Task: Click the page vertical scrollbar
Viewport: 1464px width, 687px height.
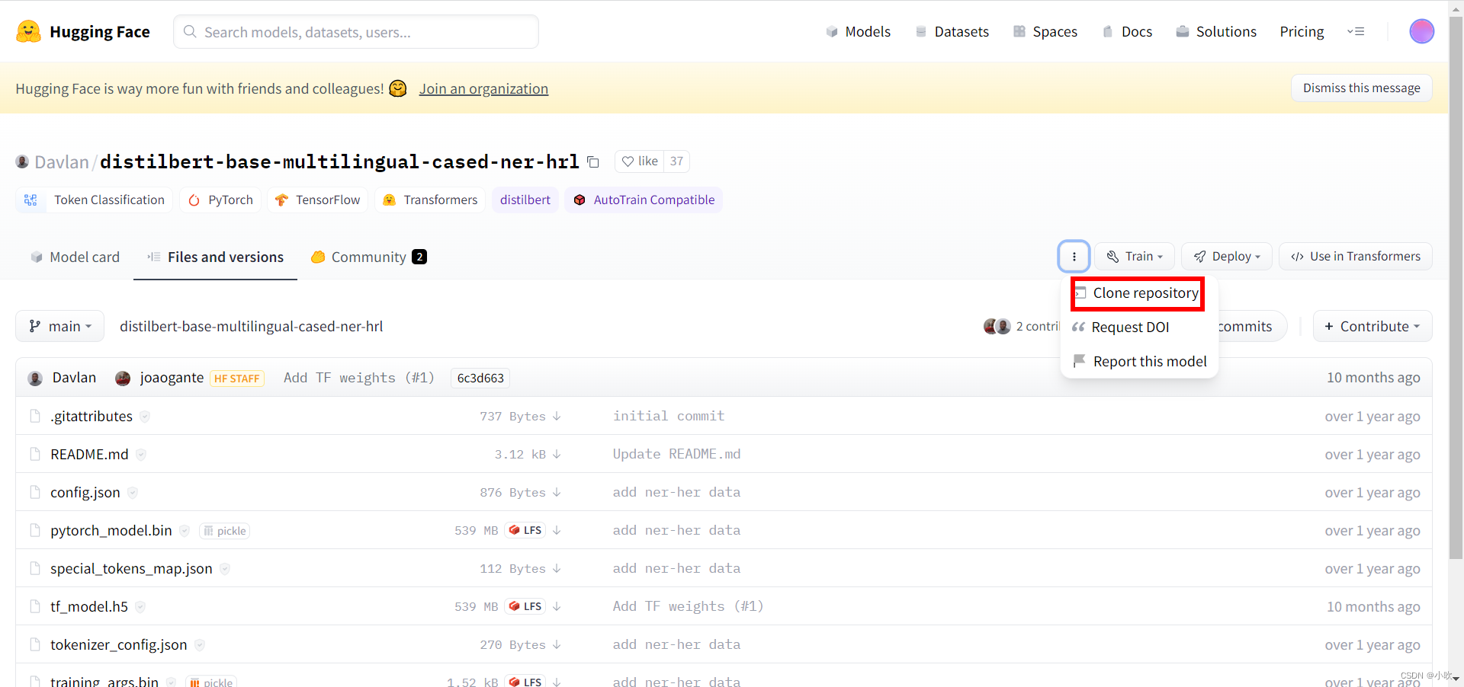Action: click(1456, 289)
